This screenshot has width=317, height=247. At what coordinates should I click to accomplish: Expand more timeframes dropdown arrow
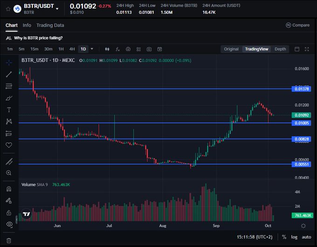point(92,49)
